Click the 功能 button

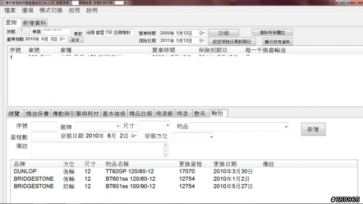(223, 33)
